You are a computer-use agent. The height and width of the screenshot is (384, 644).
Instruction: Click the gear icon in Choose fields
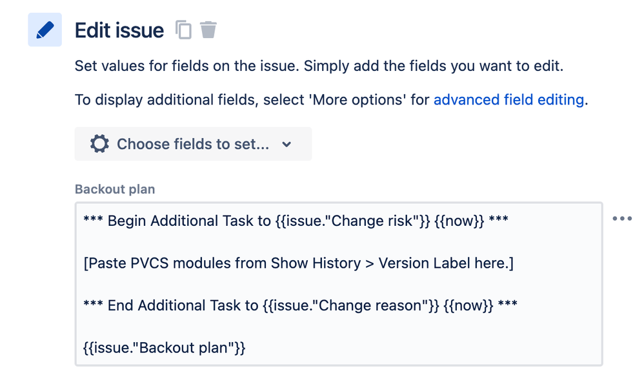[99, 144]
